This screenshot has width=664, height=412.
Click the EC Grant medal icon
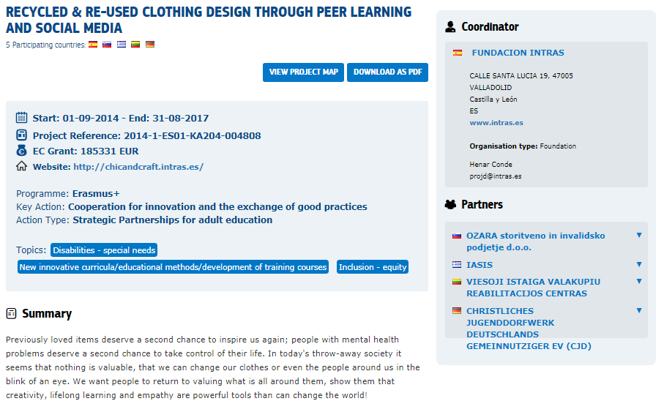coord(22,151)
